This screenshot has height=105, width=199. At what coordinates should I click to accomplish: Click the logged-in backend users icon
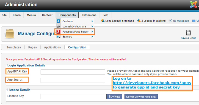(x=139, y=20)
